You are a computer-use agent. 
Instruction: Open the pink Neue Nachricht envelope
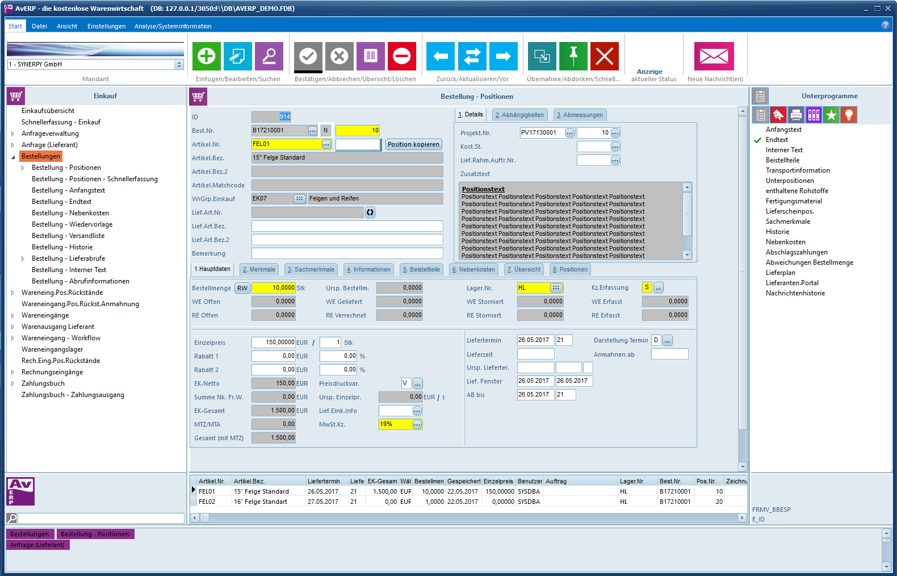click(x=714, y=56)
